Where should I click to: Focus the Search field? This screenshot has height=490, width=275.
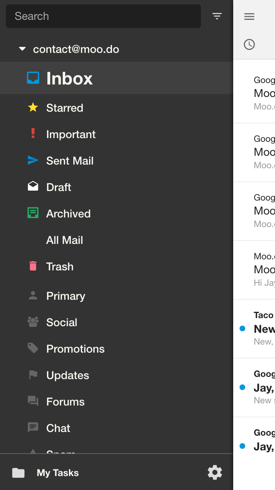coord(103,16)
